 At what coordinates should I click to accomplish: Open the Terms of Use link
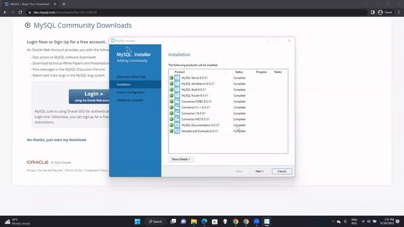coord(74,170)
